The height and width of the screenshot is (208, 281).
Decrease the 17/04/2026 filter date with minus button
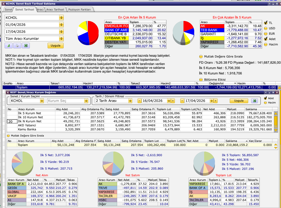(182, 101)
